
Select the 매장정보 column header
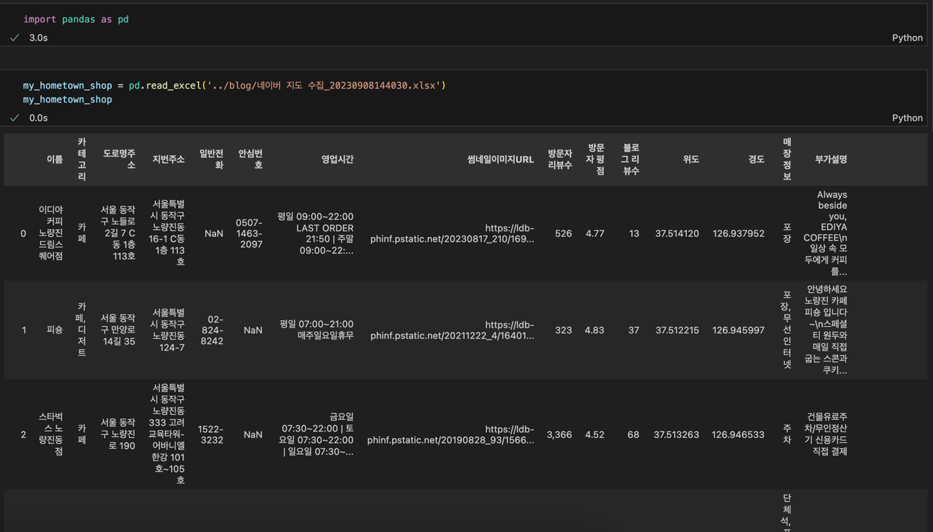coord(787,159)
